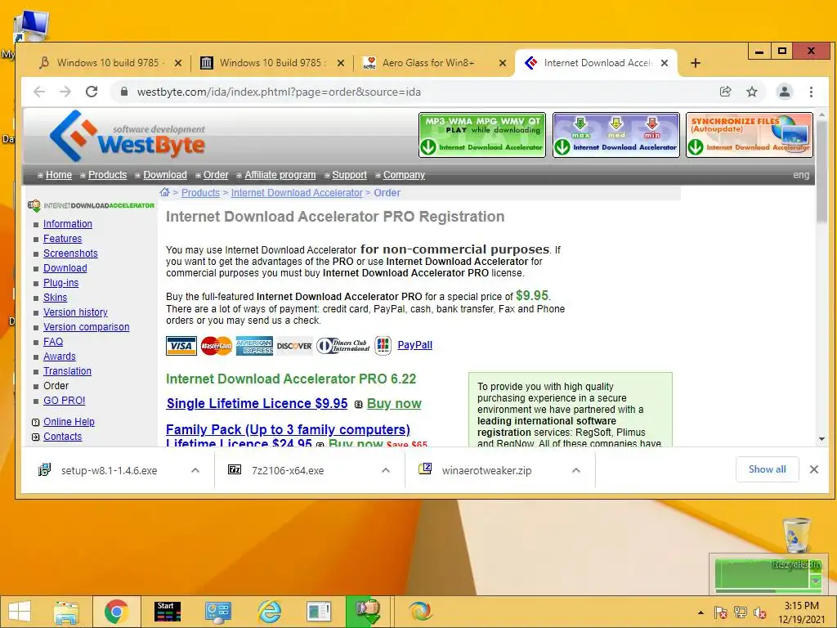The width and height of the screenshot is (837, 628).
Task: Open the Company menu item
Action: pyautogui.click(x=404, y=175)
